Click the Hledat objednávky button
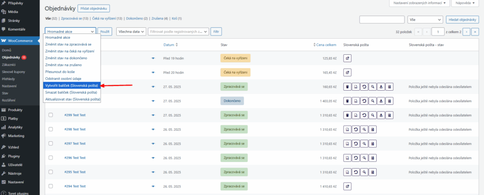 pyautogui.click(x=462, y=19)
